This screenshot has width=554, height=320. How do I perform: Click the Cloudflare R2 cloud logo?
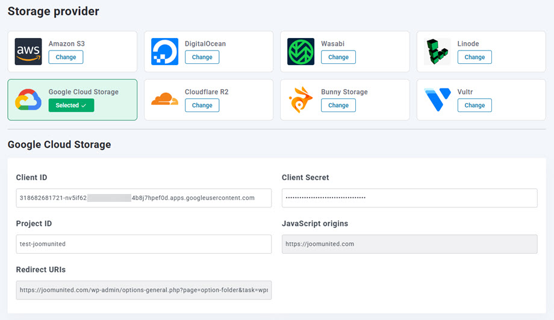164,99
